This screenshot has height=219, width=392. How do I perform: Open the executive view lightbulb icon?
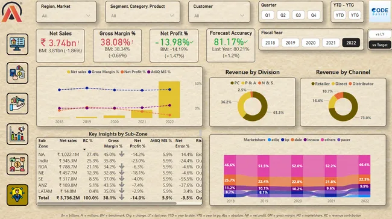[17, 195]
